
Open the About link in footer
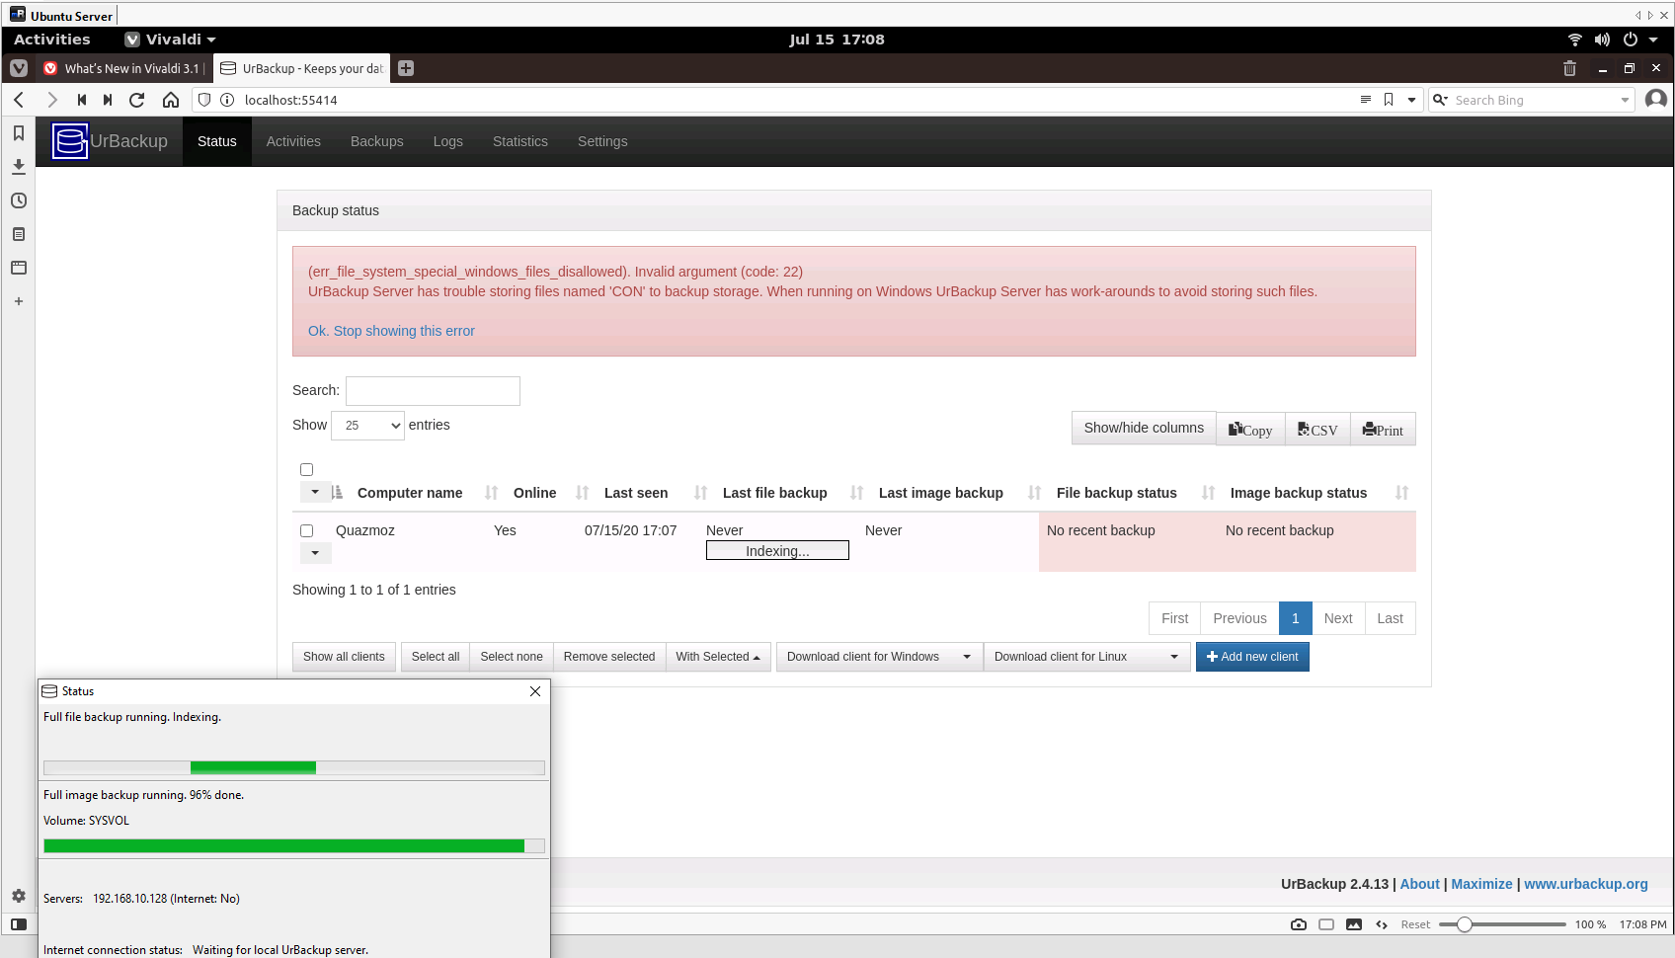(1419, 884)
